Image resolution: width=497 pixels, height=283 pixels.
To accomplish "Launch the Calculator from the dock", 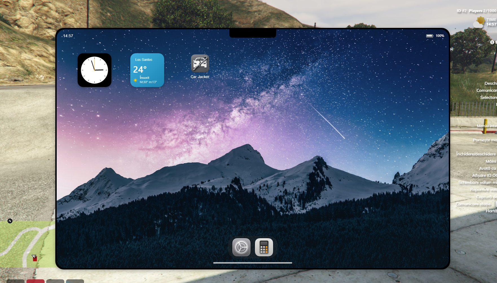I will coord(264,247).
